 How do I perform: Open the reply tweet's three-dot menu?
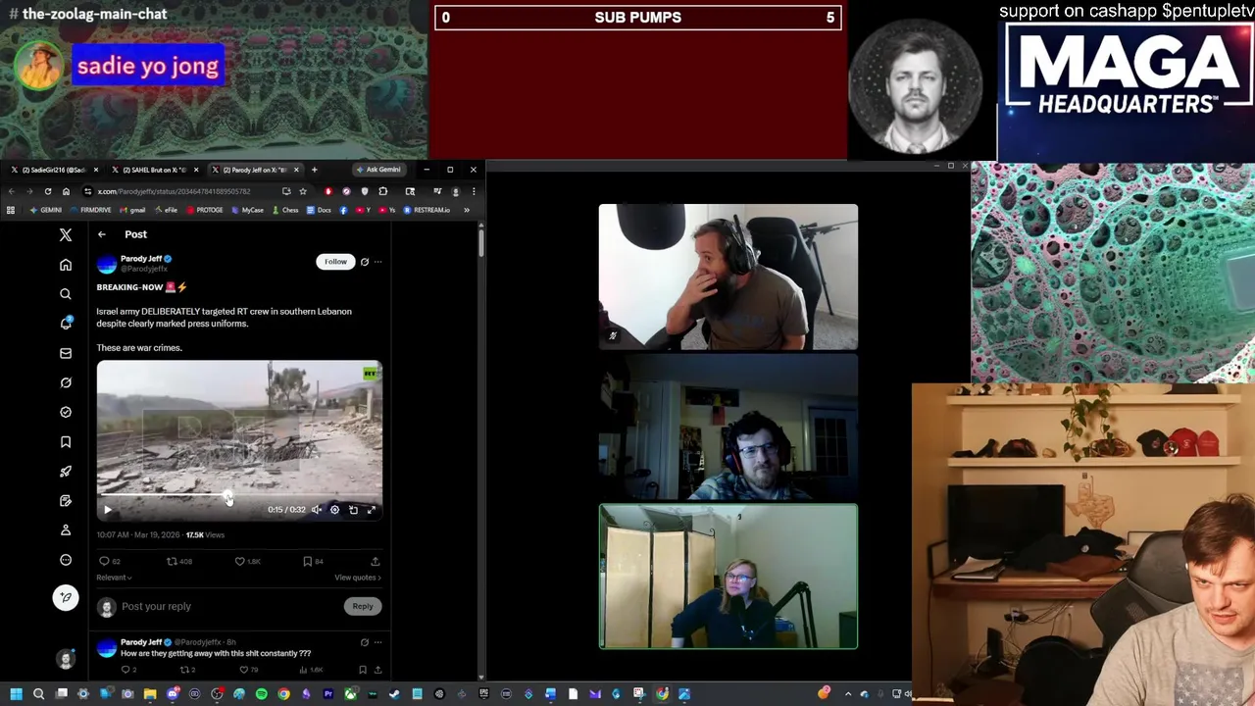point(377,642)
